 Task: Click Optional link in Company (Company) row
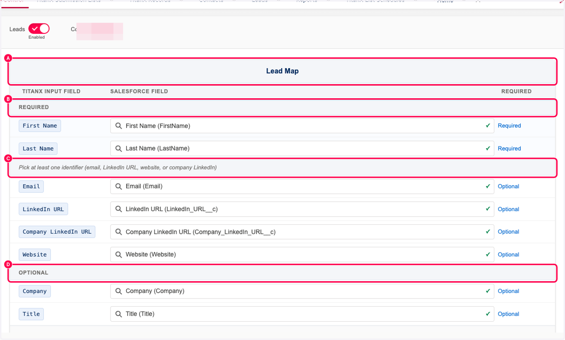tap(508, 291)
